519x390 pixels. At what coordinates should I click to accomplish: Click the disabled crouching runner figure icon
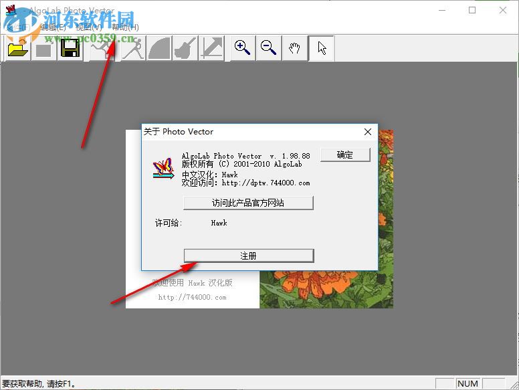(102, 48)
